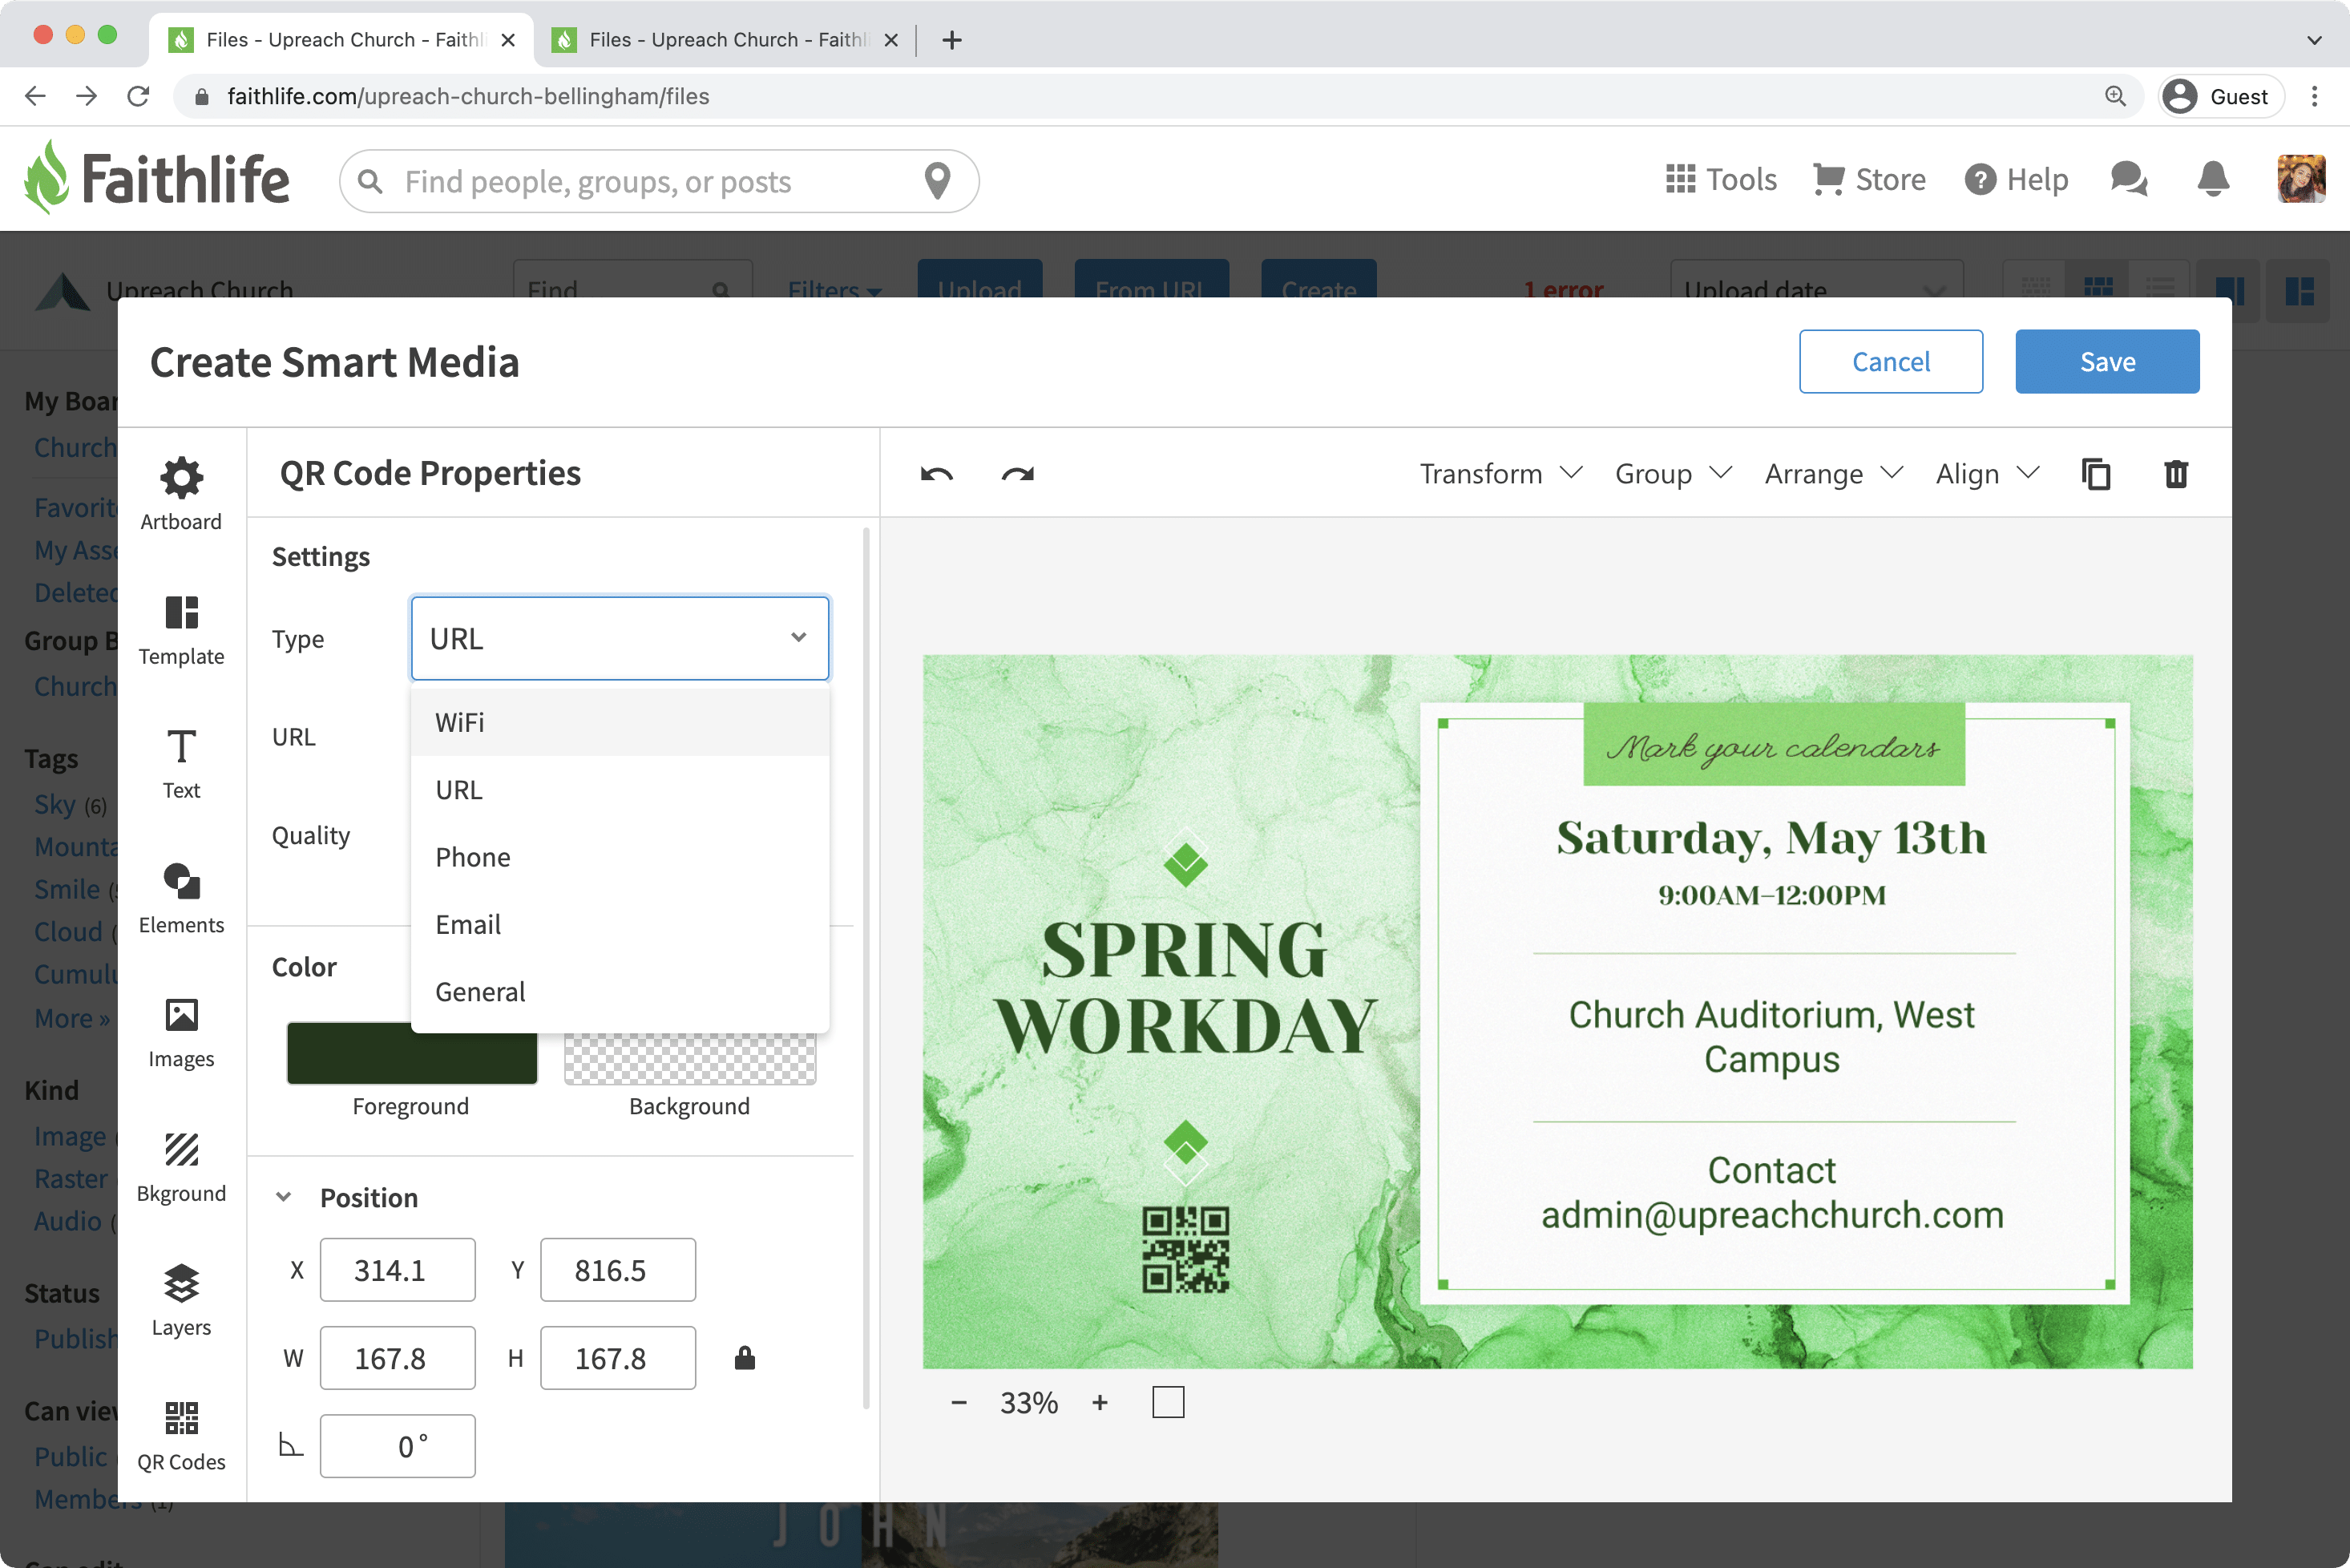Choose WiFi from type list

click(x=620, y=722)
